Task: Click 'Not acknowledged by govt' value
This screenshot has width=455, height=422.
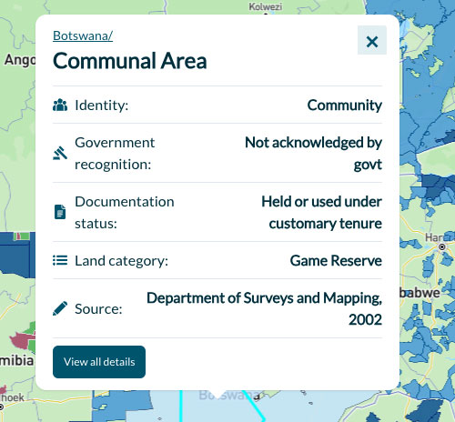Action: coord(313,154)
